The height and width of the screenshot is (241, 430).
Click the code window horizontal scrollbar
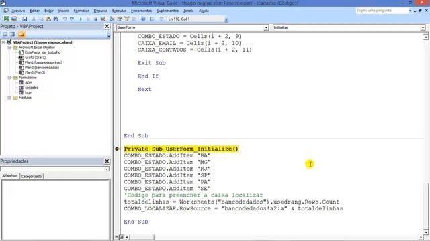coord(274,237)
